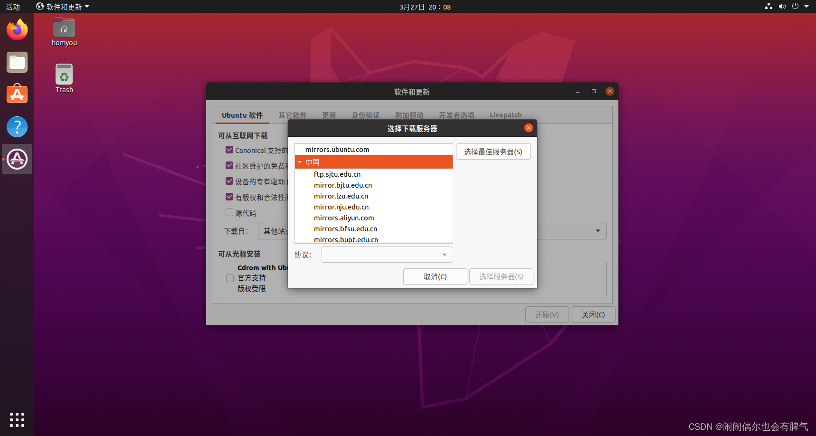Launch Ubuntu Software store from dock

pos(17,94)
